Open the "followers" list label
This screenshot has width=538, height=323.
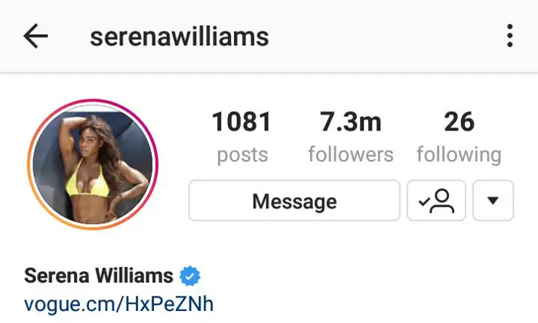click(351, 155)
